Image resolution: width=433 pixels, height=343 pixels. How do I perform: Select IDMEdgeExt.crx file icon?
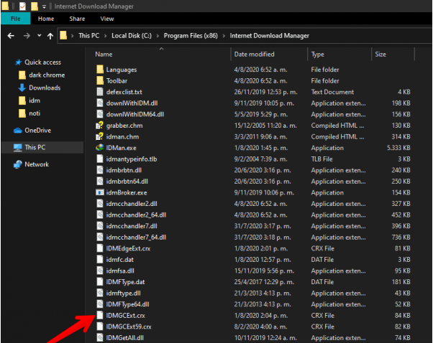tap(100, 248)
